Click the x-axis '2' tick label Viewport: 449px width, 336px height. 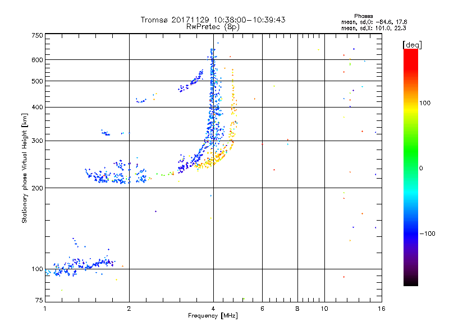(x=129, y=309)
